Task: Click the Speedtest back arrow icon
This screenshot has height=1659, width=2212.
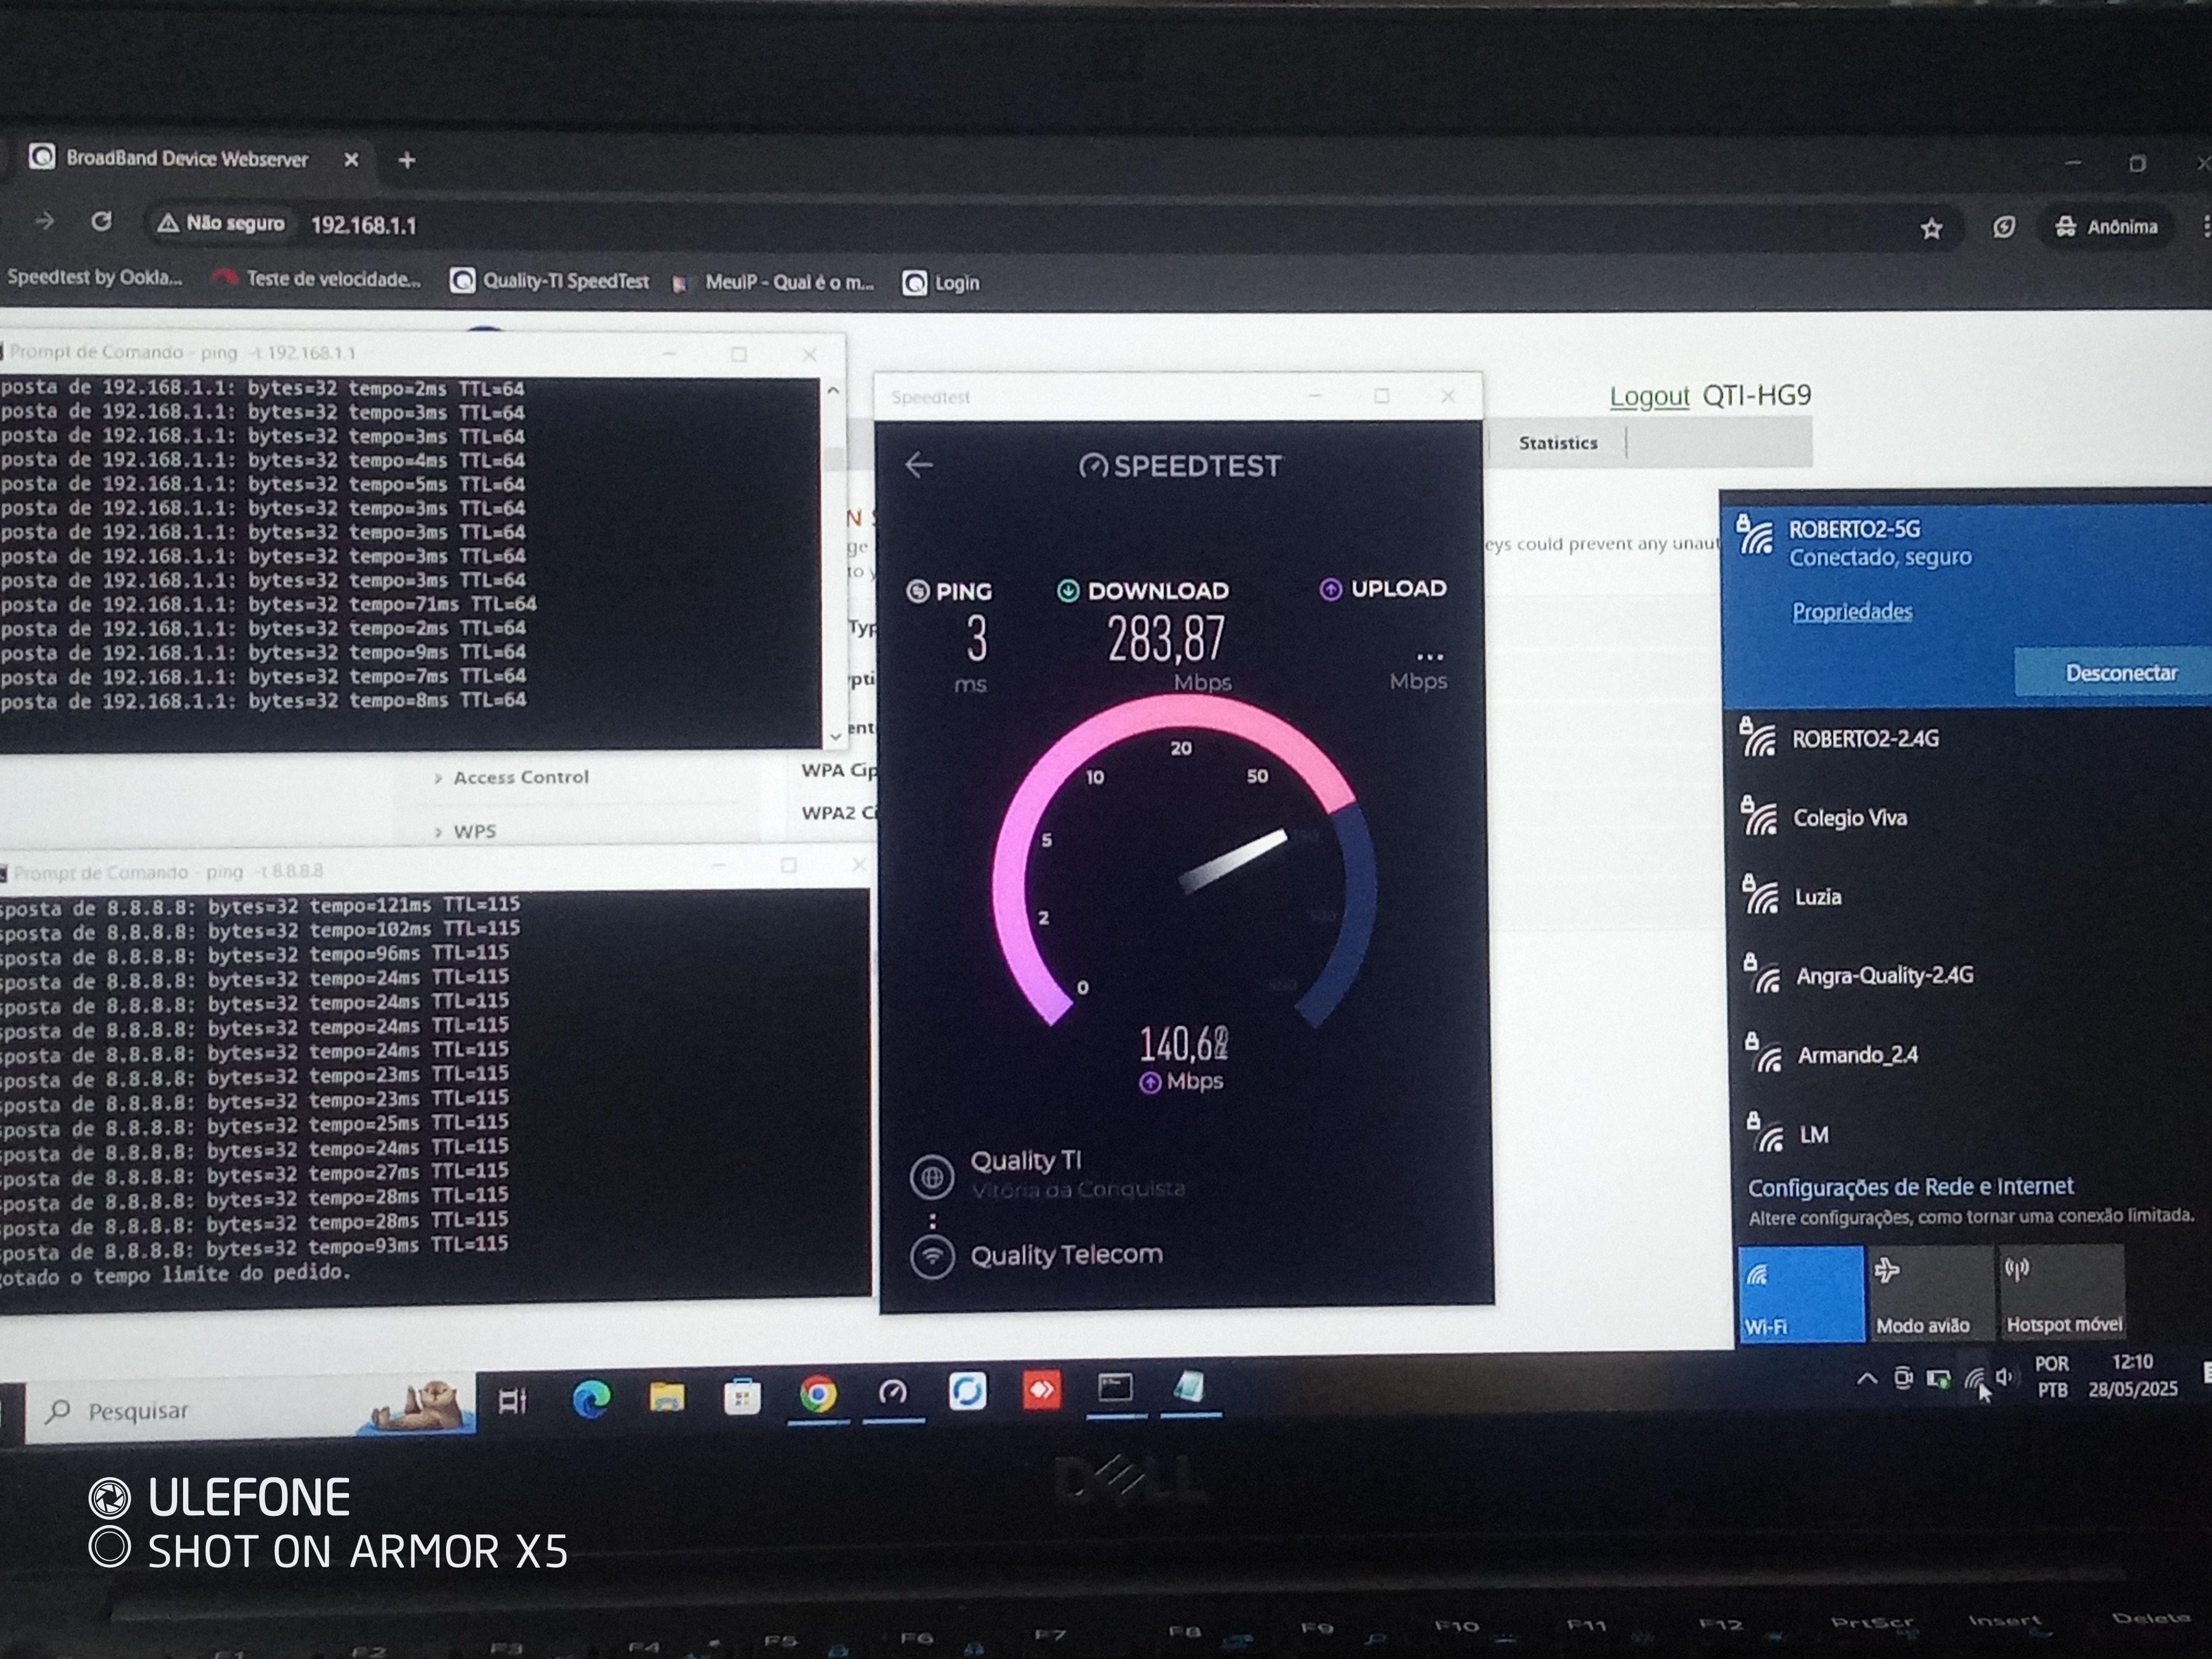Action: pyautogui.click(x=918, y=465)
